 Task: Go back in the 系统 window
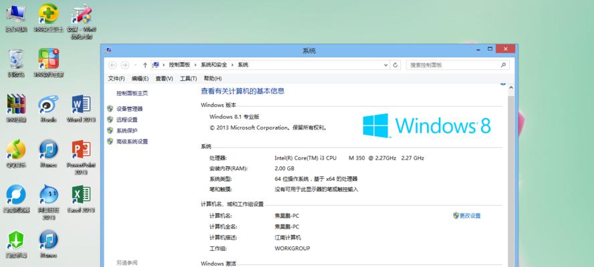112,65
